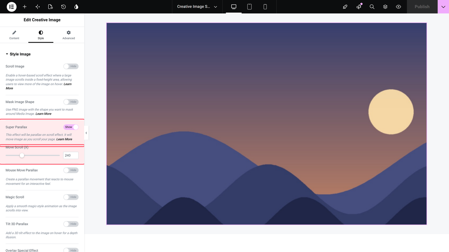The image size is (449, 252).
Task: Toggle the Scroll Image switch
Action: coord(71,66)
